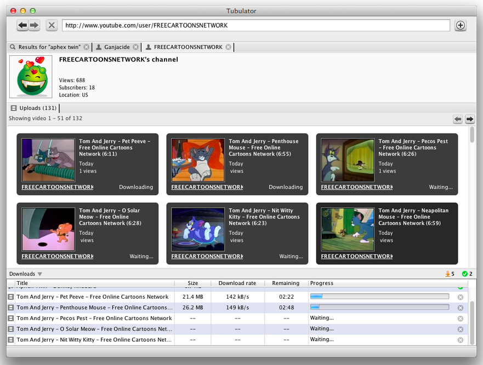Open the Pecos Pest video thumbnail
483x365 pixels.
(x=348, y=160)
